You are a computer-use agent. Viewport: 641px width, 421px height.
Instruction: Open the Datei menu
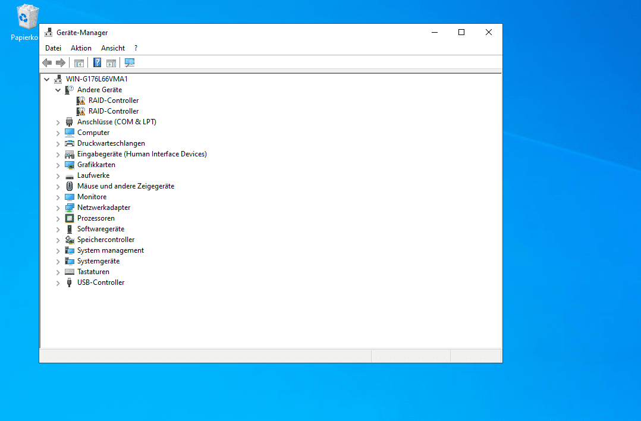pos(53,48)
